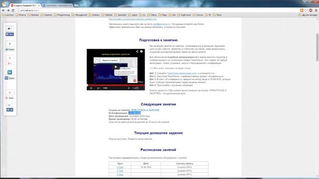Click the info icon on the video
The image size is (319, 179).
pos(142,52)
